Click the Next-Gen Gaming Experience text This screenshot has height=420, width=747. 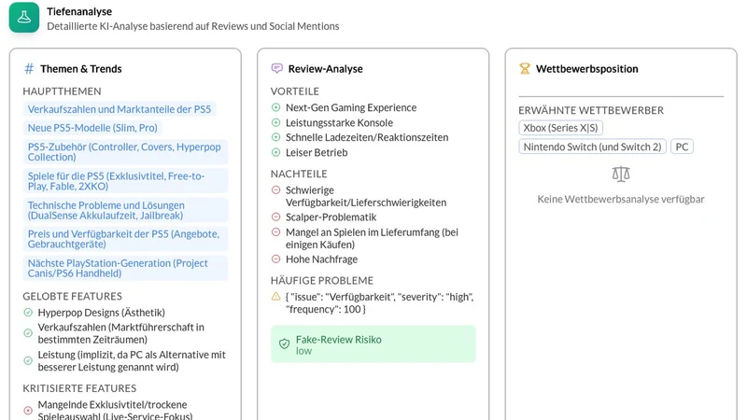351,107
